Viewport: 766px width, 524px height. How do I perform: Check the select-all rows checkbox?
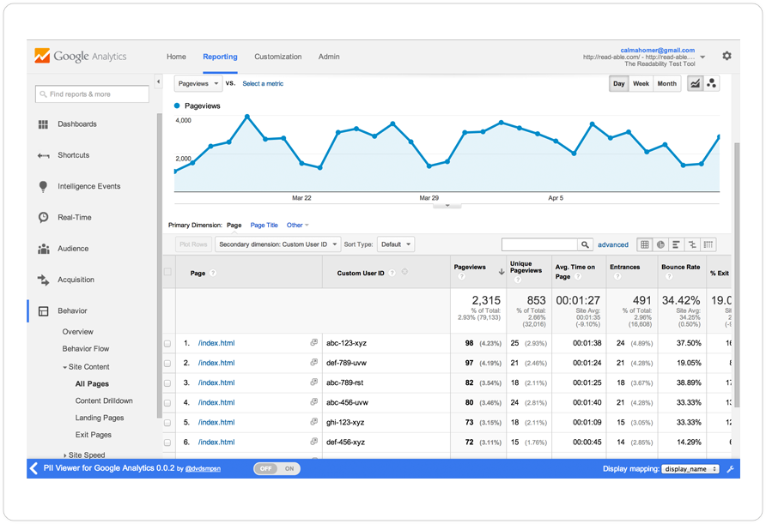click(x=167, y=272)
